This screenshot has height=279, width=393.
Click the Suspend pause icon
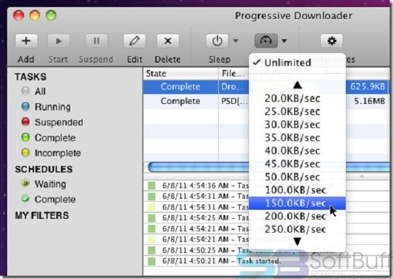coord(96,41)
